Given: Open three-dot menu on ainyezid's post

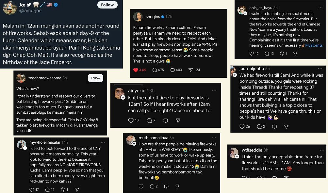Looking at the screenshot, I should (214, 91).
